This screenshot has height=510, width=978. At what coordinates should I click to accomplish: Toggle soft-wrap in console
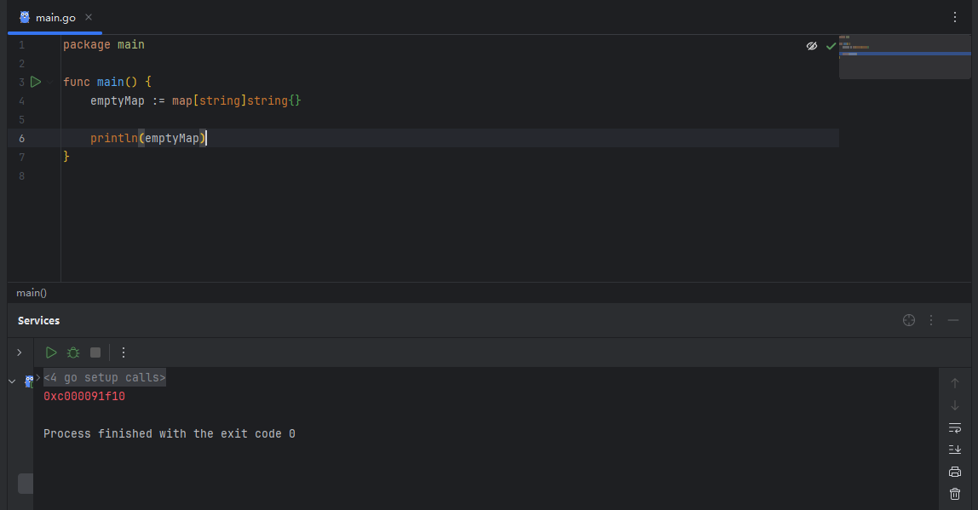click(x=955, y=427)
